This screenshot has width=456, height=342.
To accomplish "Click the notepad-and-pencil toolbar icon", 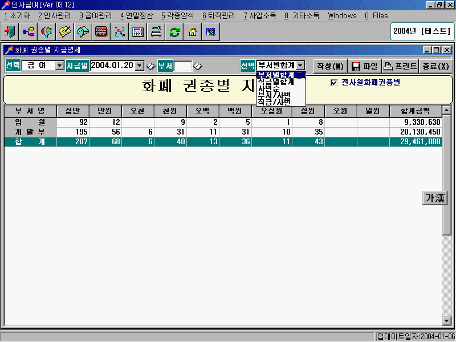I will [64, 31].
